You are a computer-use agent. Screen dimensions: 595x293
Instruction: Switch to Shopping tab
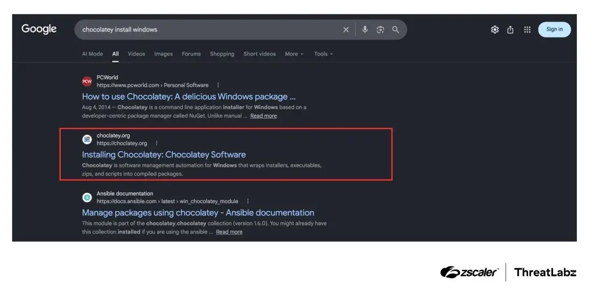(222, 54)
